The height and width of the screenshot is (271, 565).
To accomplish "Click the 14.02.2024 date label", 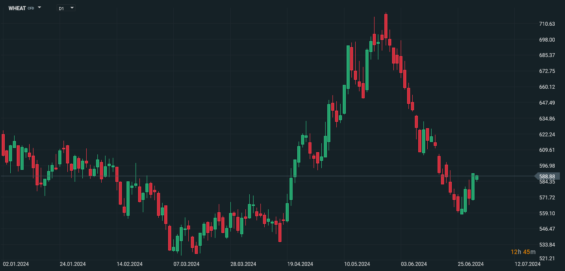I will (130, 264).
